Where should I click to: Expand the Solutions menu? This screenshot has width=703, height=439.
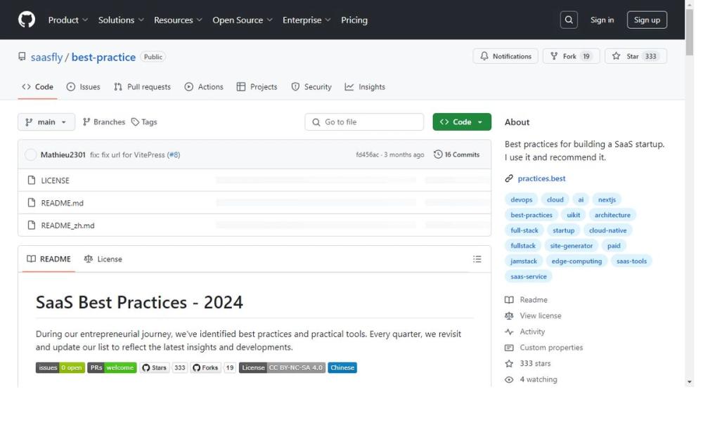pos(121,20)
